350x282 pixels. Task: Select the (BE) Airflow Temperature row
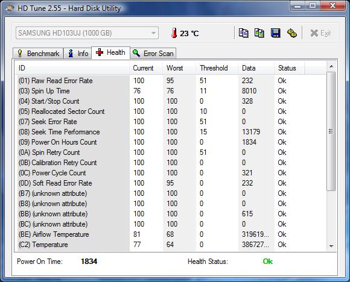point(171,234)
